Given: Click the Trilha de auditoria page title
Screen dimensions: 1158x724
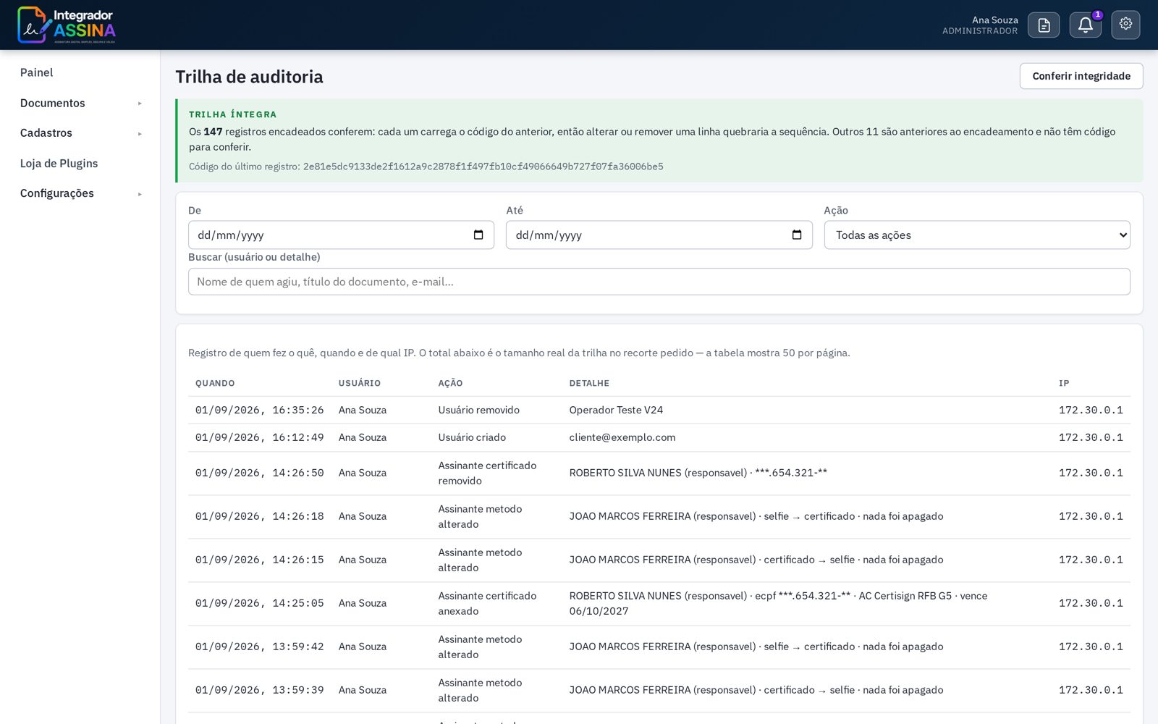Looking at the screenshot, I should click(x=249, y=77).
